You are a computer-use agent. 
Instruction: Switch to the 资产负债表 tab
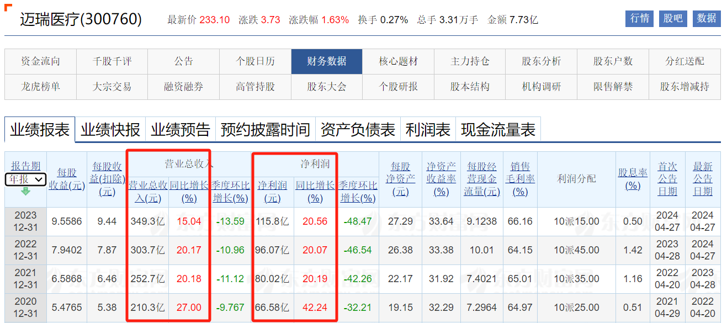(358, 130)
